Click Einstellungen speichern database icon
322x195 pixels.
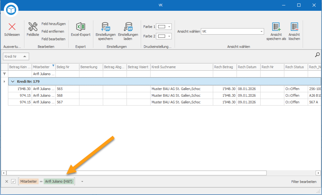pos(106,27)
